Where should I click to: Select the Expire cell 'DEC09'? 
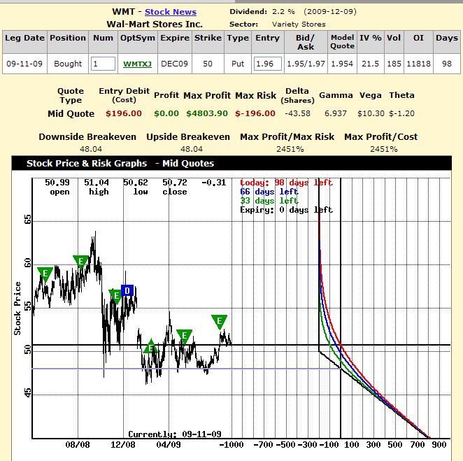175,64
